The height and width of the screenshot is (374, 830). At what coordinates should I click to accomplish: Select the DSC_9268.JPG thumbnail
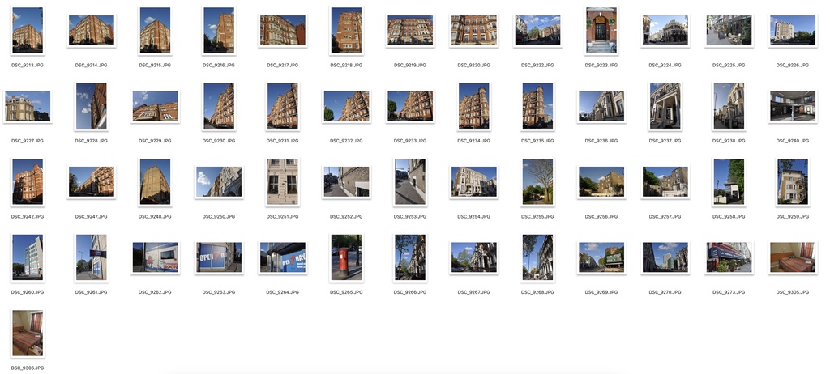pyautogui.click(x=537, y=257)
